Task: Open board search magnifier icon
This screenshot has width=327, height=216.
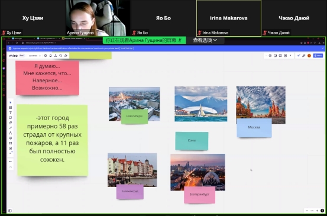Action: coord(61,56)
